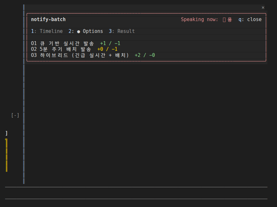Select option 02 5분 주기 배치 발송

point(61,49)
